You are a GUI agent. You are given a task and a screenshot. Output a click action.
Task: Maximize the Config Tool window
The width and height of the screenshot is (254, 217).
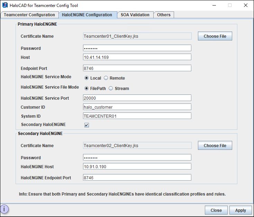[229, 5]
